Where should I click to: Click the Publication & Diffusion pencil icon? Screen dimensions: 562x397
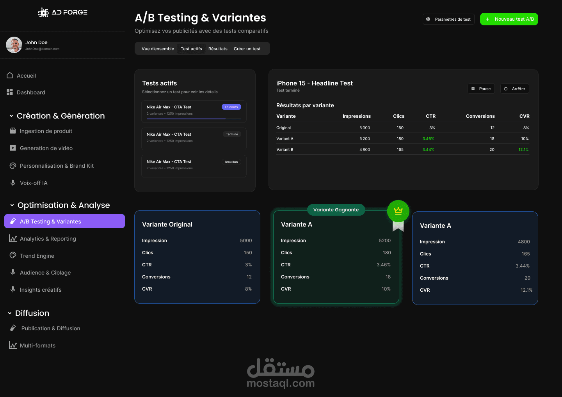pos(13,328)
